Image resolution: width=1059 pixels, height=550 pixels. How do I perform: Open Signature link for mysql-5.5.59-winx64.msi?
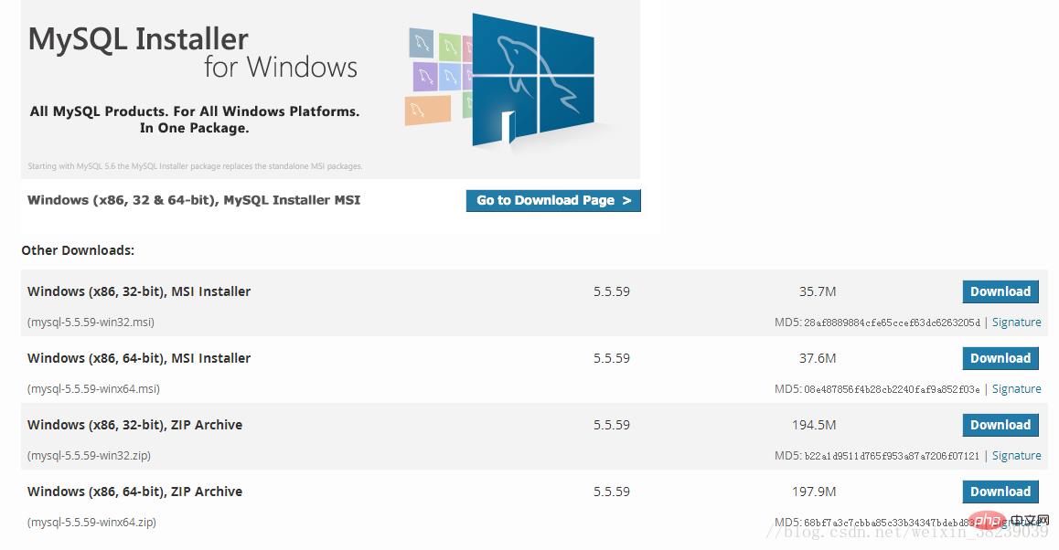tap(1016, 389)
